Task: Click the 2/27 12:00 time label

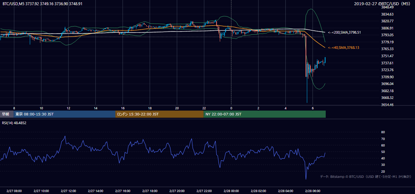Action: coord(68,191)
